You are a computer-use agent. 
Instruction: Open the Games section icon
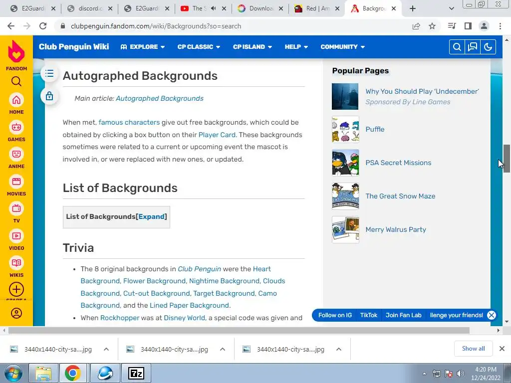[16, 127]
